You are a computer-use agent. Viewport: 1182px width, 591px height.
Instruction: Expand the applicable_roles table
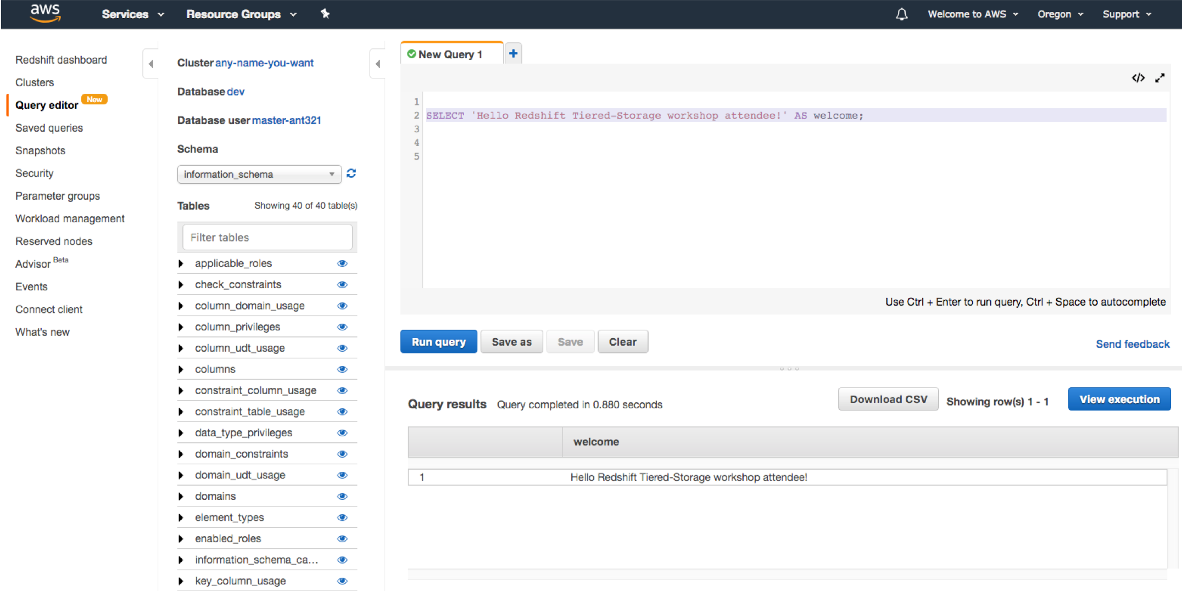181,263
